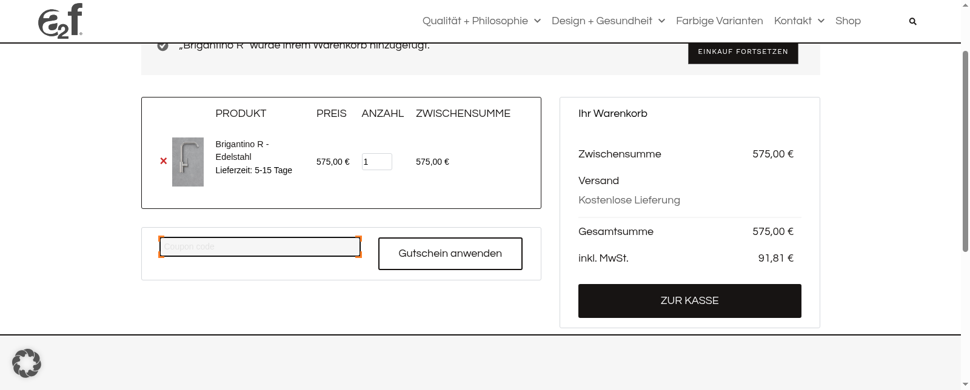The image size is (970, 390).
Task: Open the Brigantino R faucet thumbnail
Action: point(188,162)
